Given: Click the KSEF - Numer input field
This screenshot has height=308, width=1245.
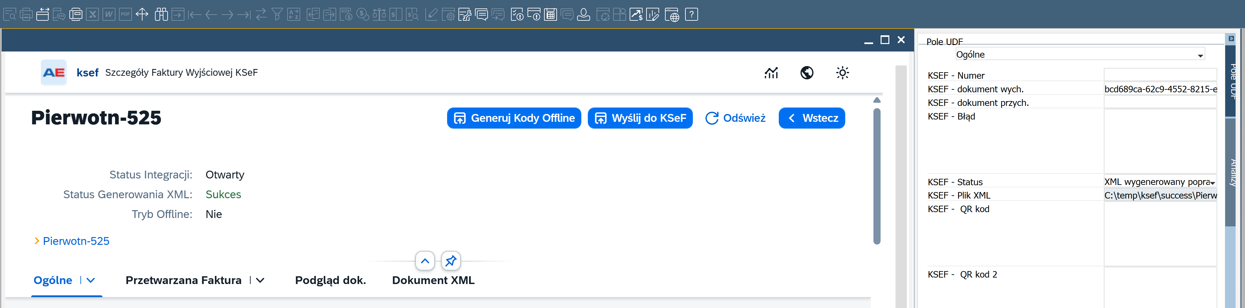Looking at the screenshot, I should pos(1160,74).
